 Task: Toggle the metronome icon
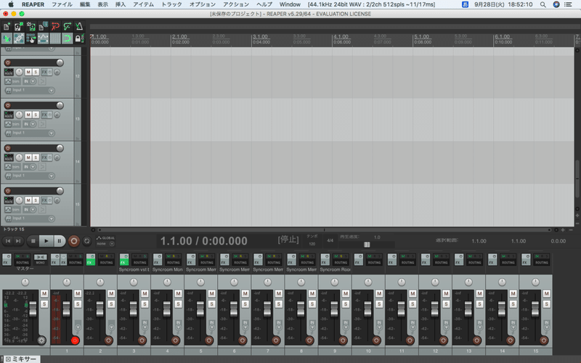[79, 27]
